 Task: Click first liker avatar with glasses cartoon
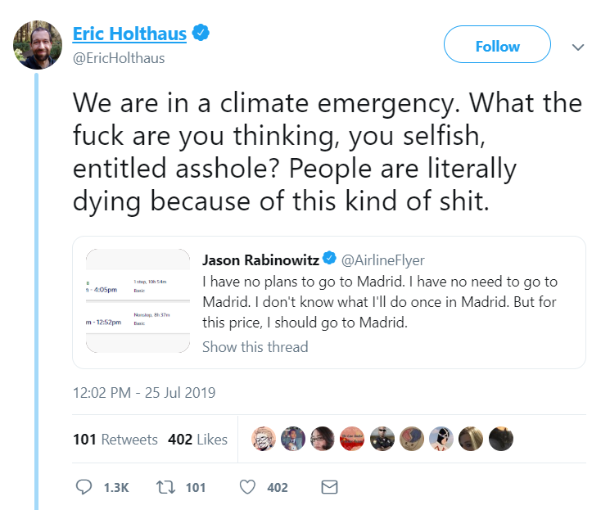pyautogui.click(x=264, y=439)
